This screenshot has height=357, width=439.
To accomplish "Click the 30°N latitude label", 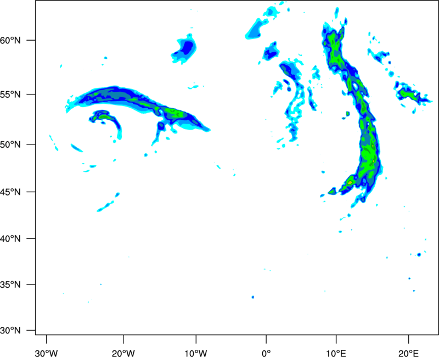I will (10, 331).
